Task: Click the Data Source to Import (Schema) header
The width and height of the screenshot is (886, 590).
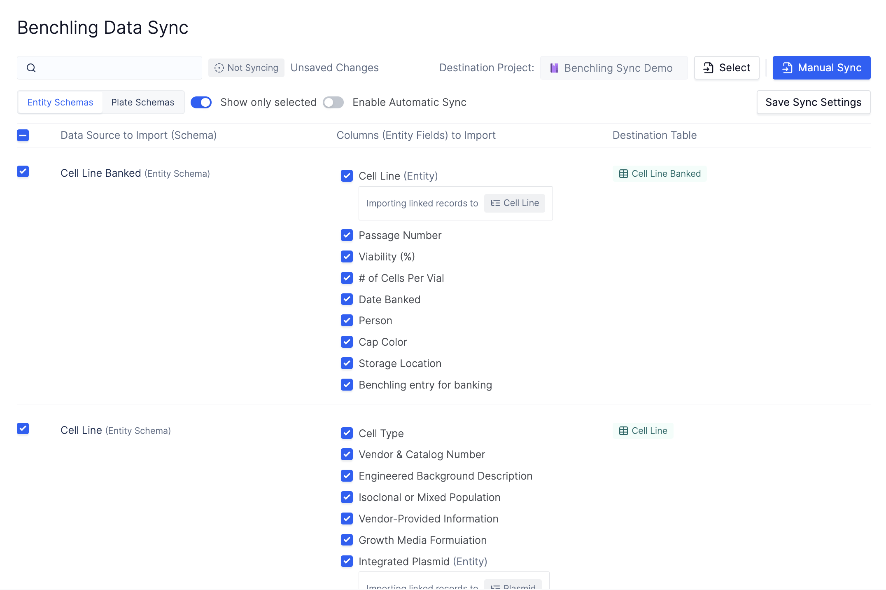Action: click(x=139, y=136)
